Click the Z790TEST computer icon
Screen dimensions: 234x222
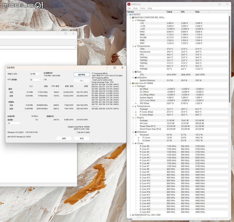coord(130,14)
